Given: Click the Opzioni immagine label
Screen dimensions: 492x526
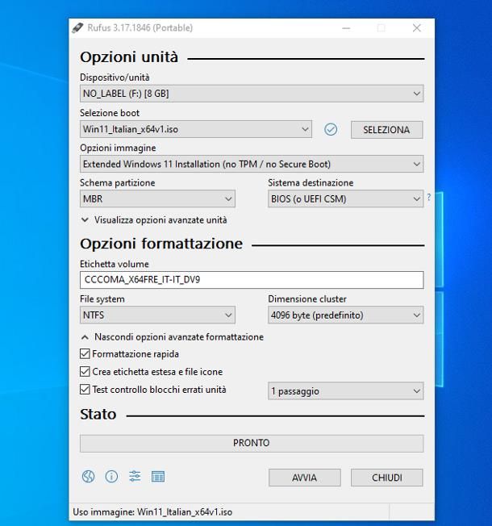Looking at the screenshot, I should point(118,148).
